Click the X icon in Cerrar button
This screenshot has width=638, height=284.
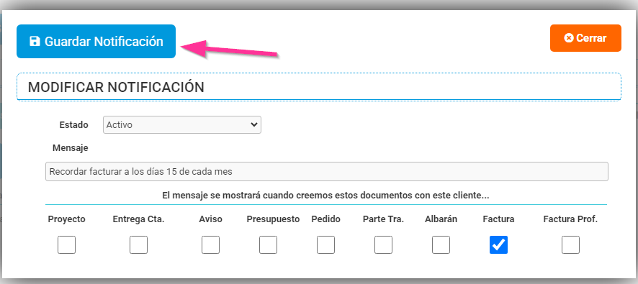click(569, 38)
